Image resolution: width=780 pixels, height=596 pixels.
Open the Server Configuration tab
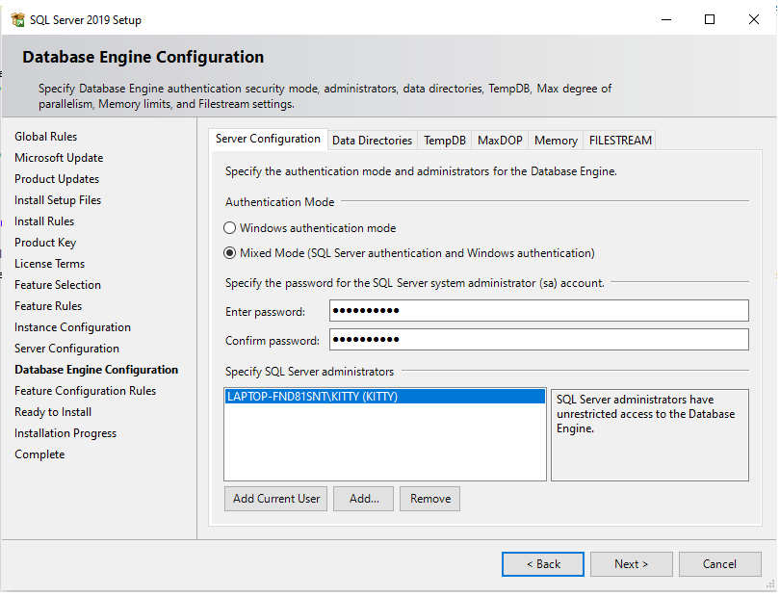point(268,139)
